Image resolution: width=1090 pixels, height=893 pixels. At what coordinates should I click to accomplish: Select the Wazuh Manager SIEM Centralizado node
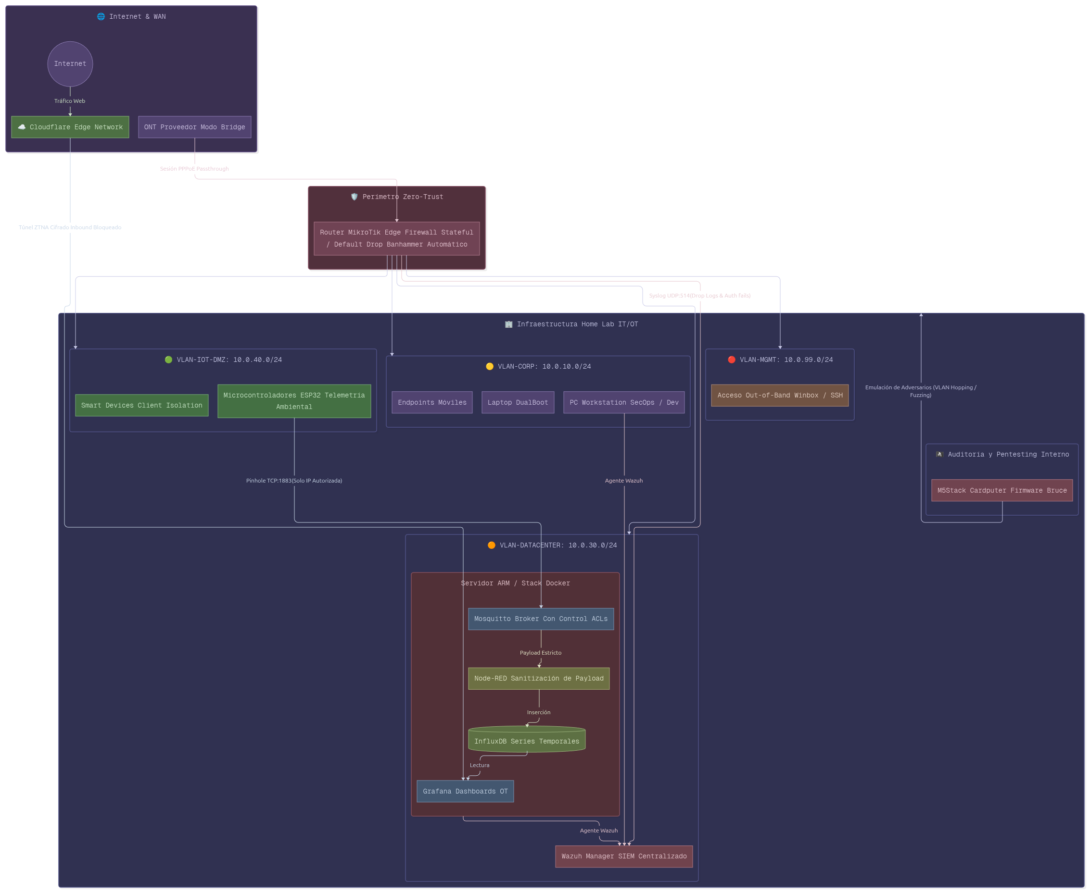coord(624,856)
